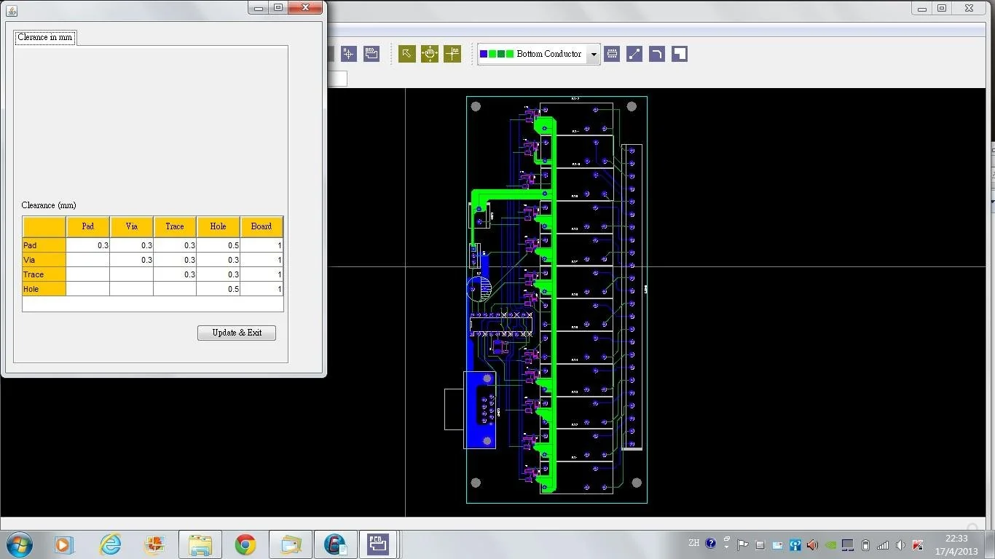Activate the corner bend tool
The width and height of the screenshot is (995, 559).
[x=656, y=53]
